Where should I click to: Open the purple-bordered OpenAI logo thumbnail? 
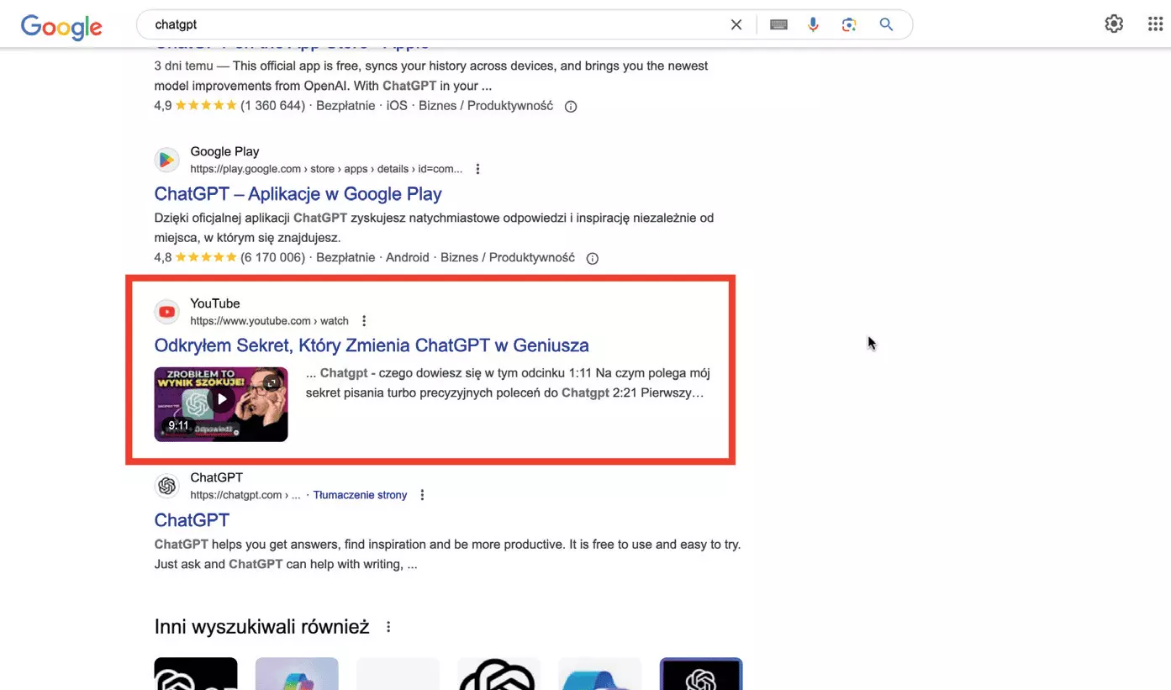coord(701,674)
